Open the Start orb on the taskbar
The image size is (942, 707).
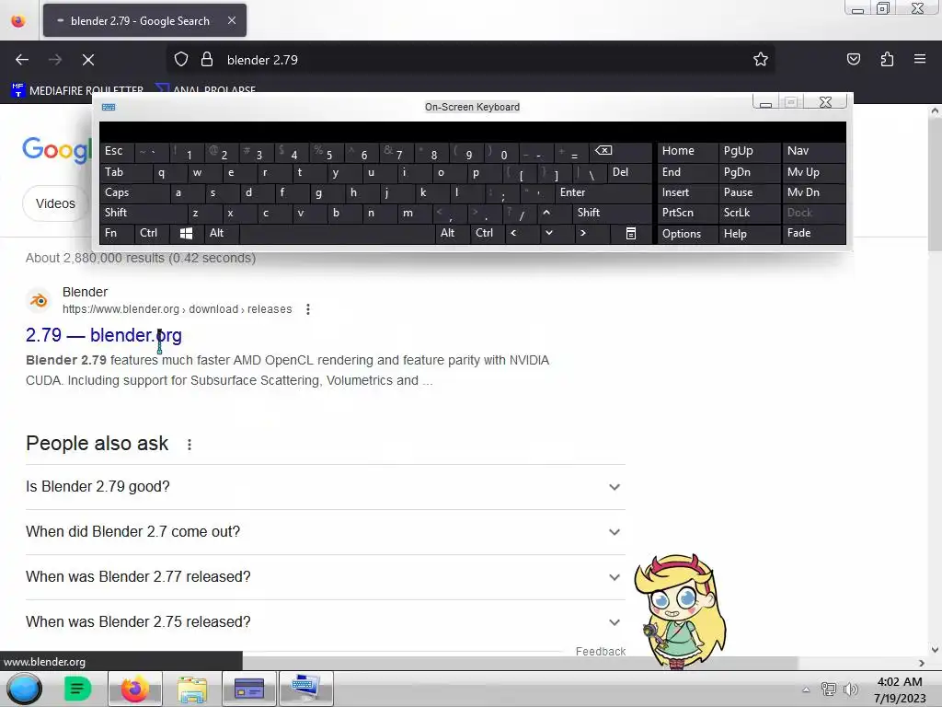(24, 689)
